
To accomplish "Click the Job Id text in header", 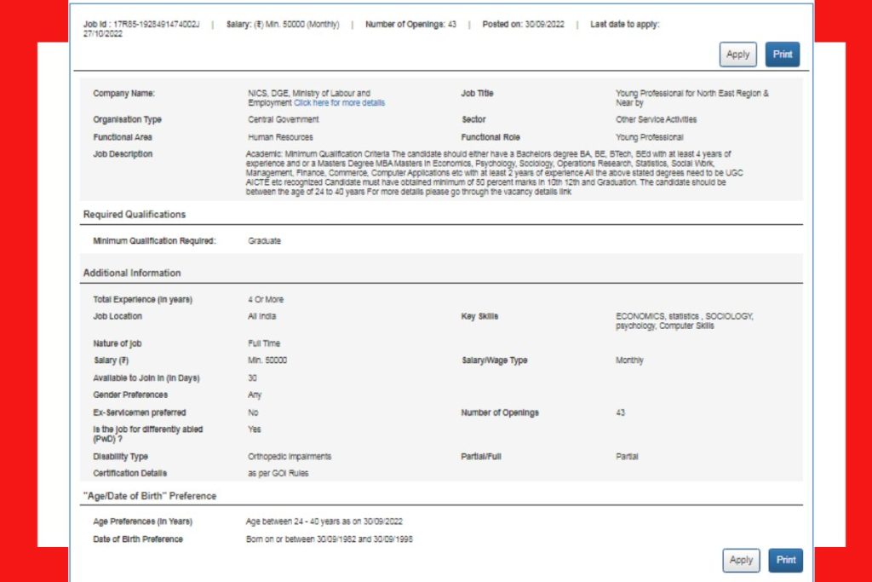I will (x=141, y=25).
